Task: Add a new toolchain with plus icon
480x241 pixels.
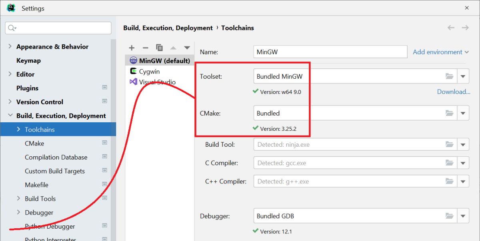Action: [132, 48]
